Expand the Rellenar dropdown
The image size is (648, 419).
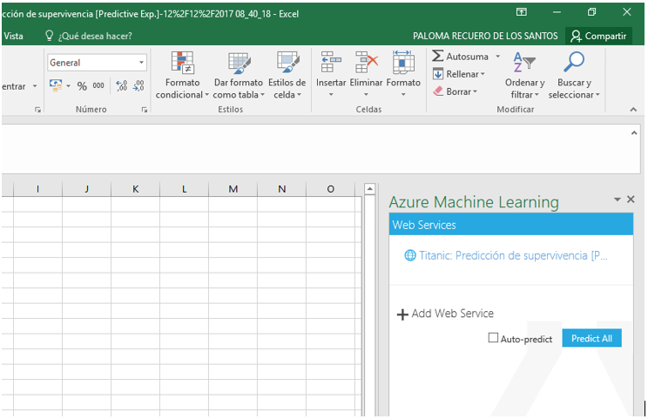coord(483,74)
